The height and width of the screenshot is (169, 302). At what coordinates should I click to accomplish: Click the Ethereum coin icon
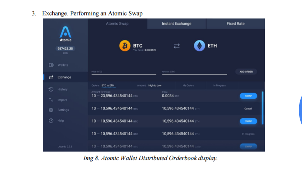[x=199, y=46]
